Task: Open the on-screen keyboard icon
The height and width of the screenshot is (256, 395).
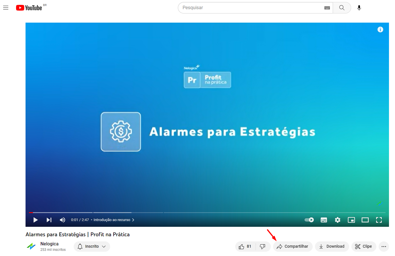Action: (x=327, y=8)
